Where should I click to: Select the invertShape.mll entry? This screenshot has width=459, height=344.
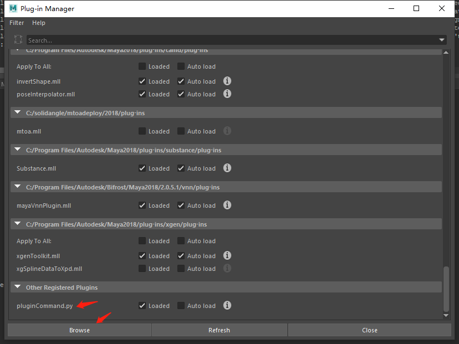pos(39,81)
